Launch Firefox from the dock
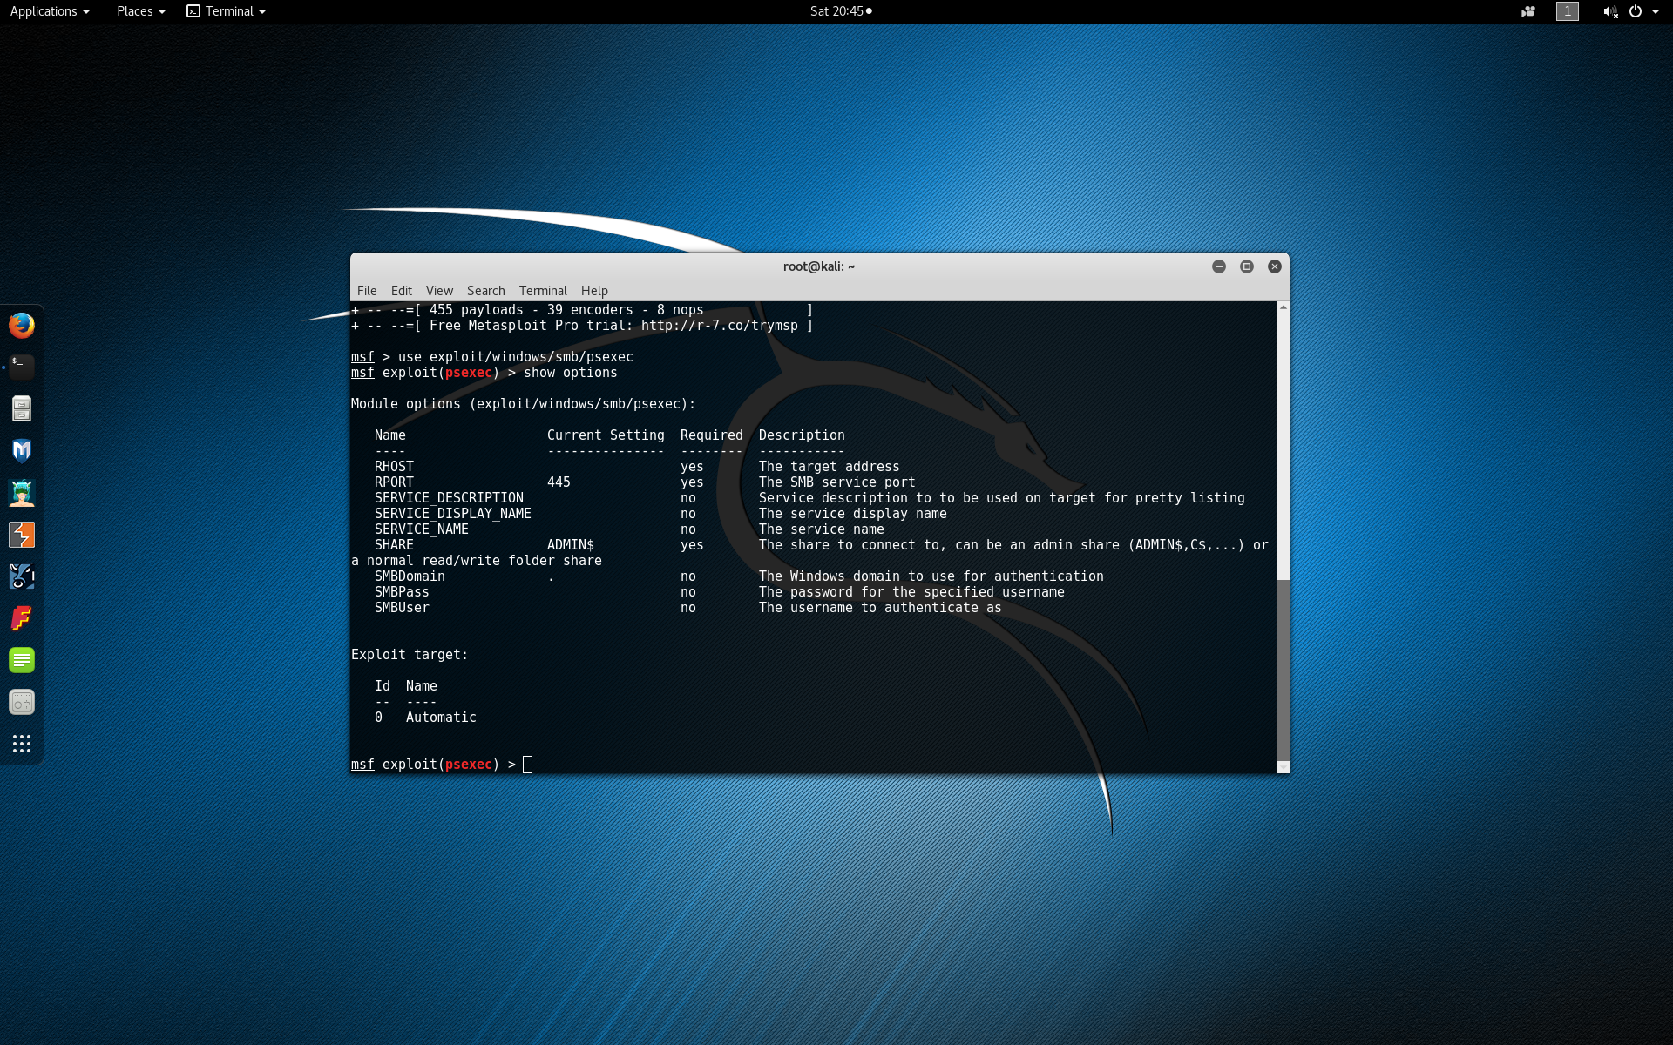 point(22,326)
